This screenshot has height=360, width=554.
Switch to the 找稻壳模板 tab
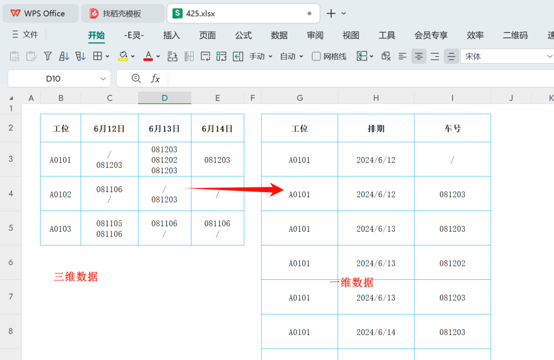point(123,14)
